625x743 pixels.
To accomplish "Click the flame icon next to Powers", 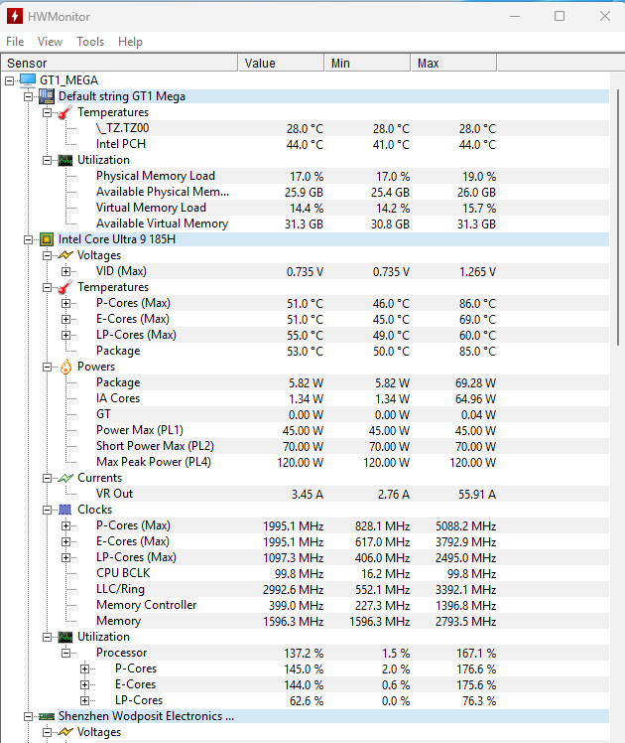I will pos(65,367).
